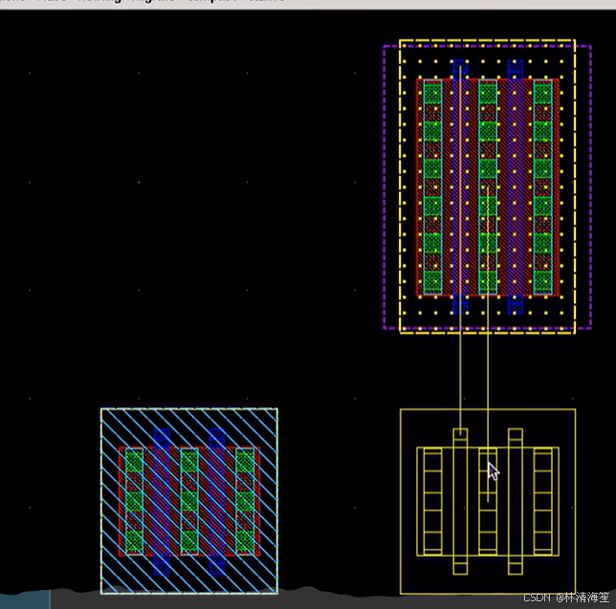Pick the middle green contact column in the hatched transistor
The width and height of the screenshot is (616, 609).
point(189,502)
